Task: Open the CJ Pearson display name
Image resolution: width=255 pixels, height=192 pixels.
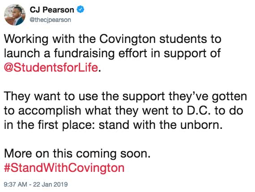Action: pyautogui.click(x=52, y=10)
